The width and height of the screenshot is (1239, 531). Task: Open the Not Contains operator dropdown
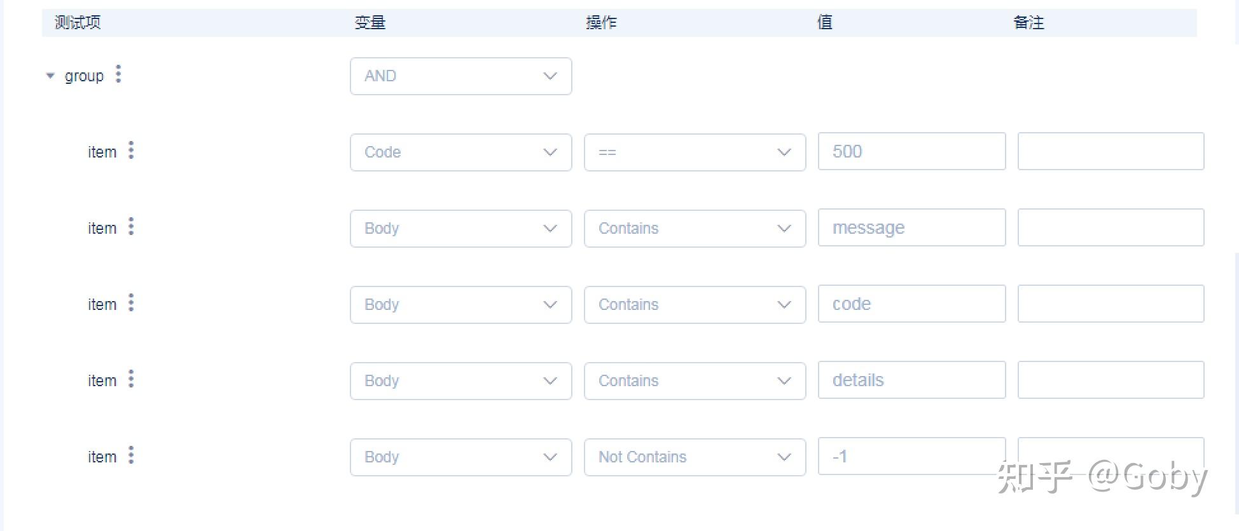coord(695,457)
